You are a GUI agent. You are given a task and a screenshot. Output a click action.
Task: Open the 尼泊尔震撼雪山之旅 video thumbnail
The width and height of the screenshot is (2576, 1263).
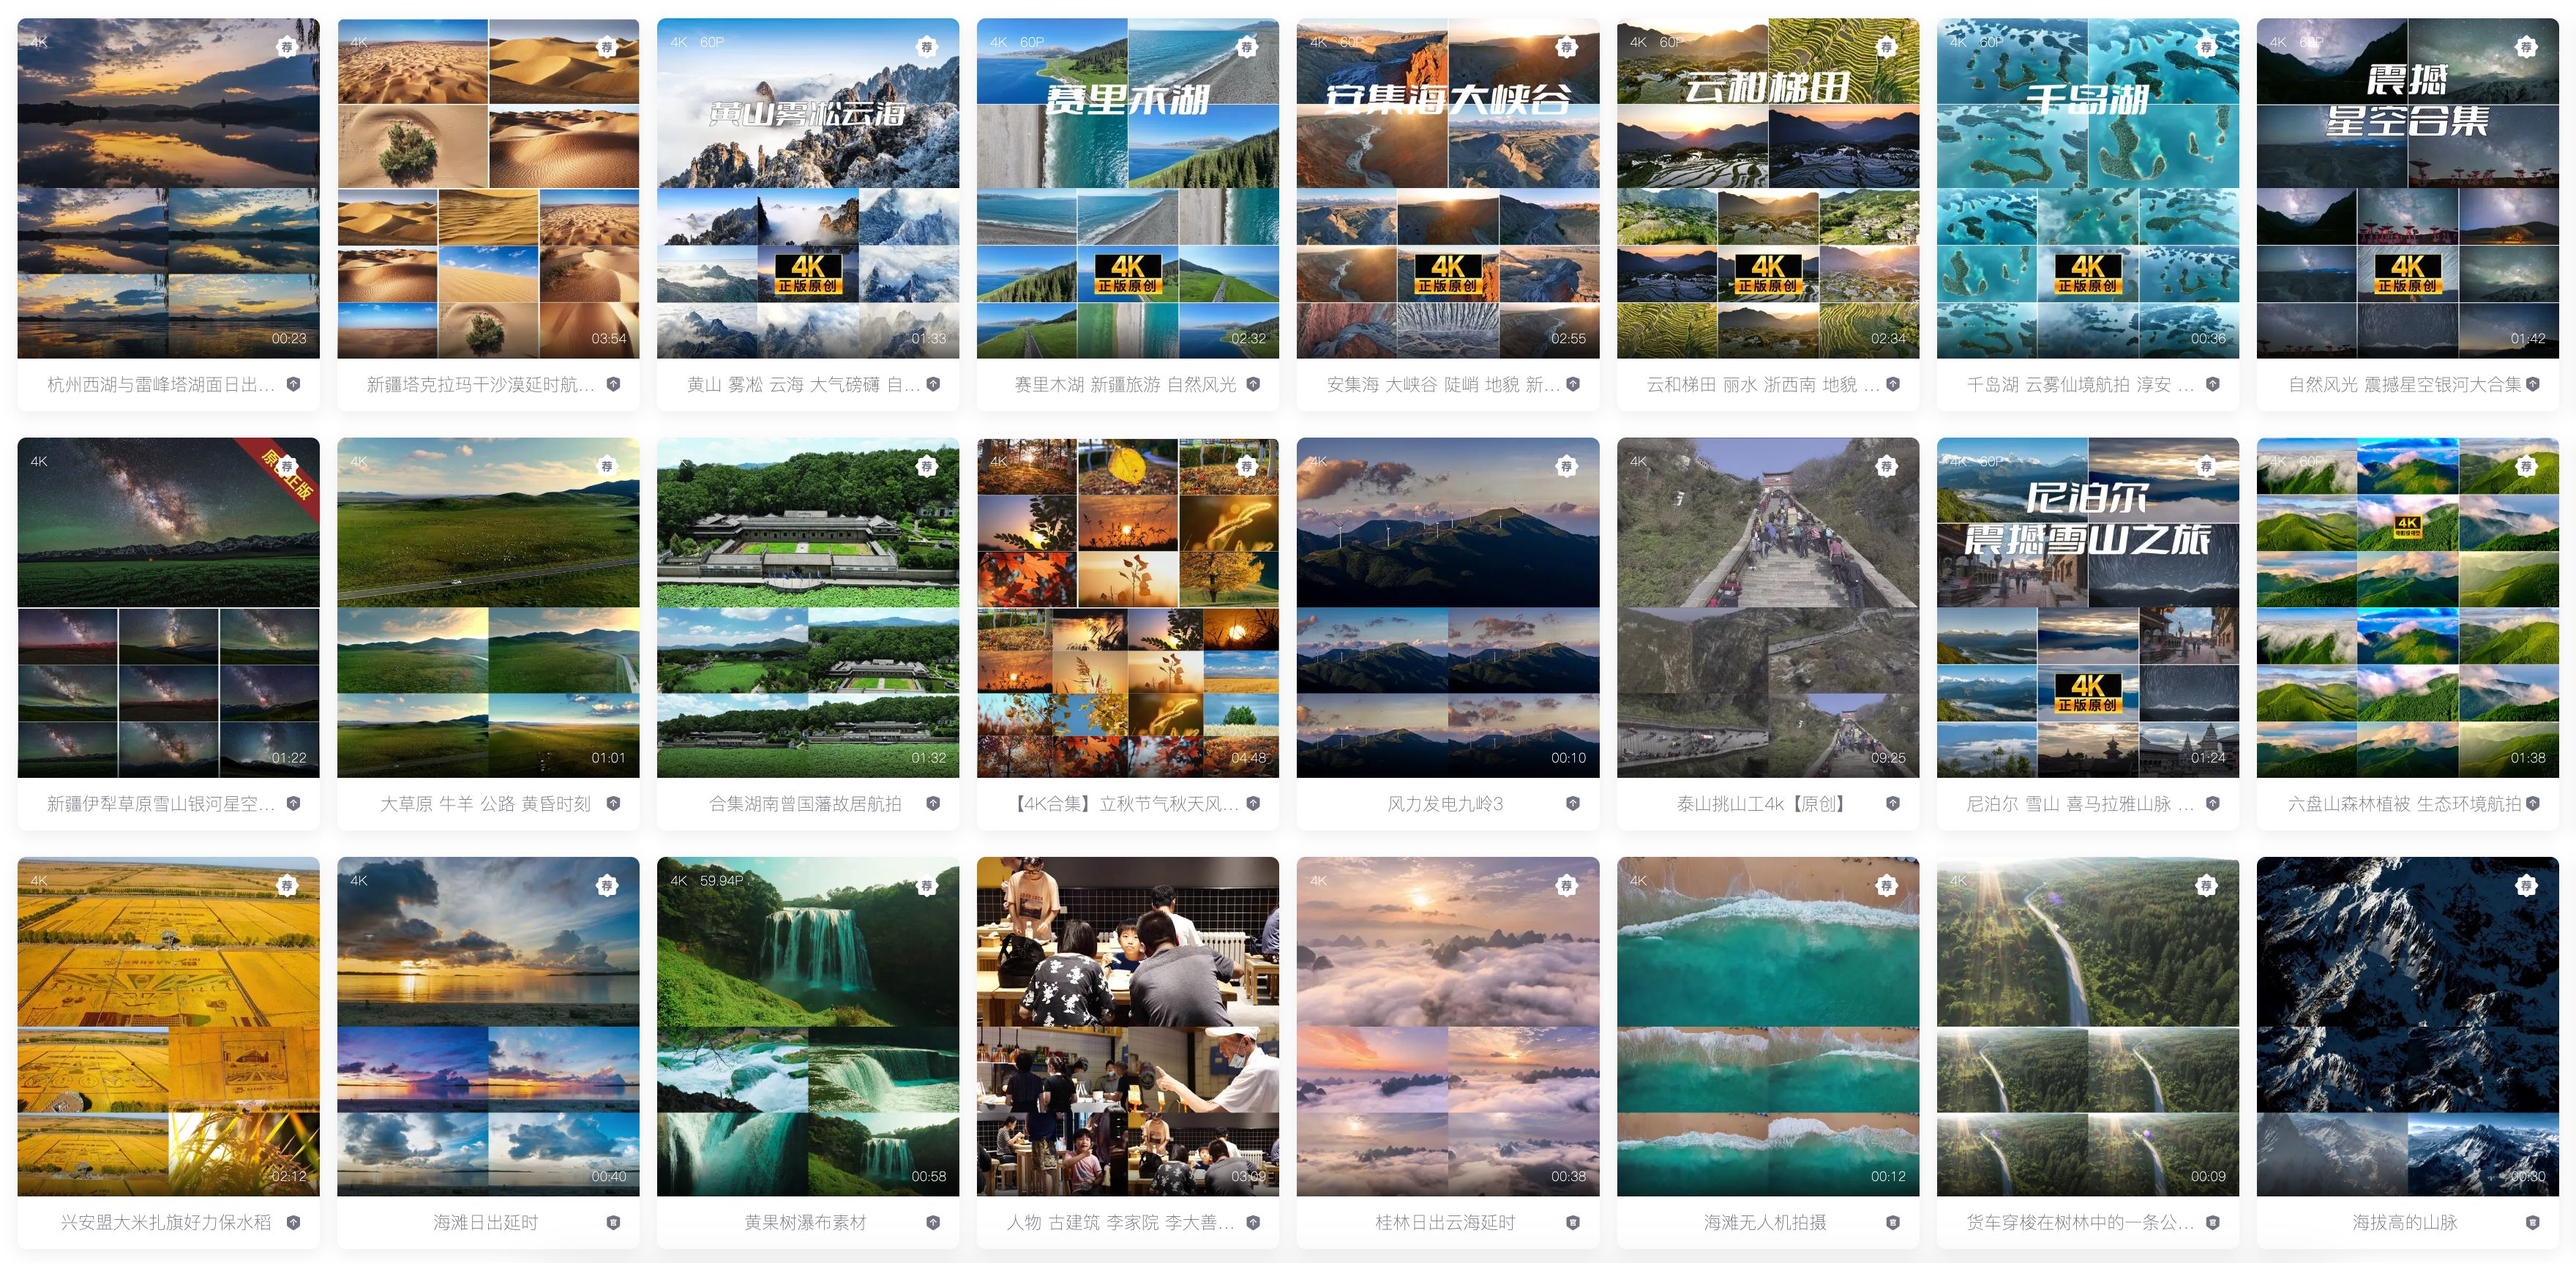click(x=2088, y=607)
